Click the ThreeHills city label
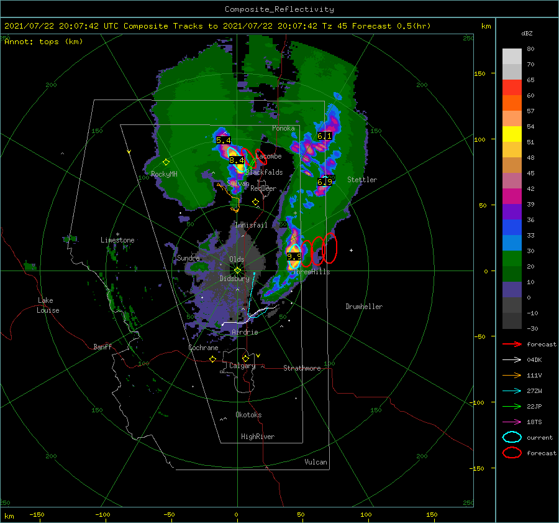Viewport: 559px width, 523px height. 311,272
